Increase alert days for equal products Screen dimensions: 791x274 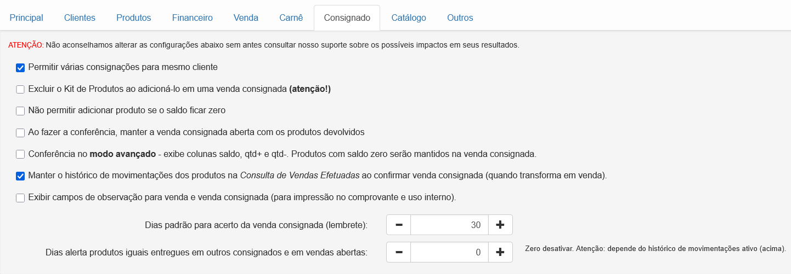coord(500,252)
